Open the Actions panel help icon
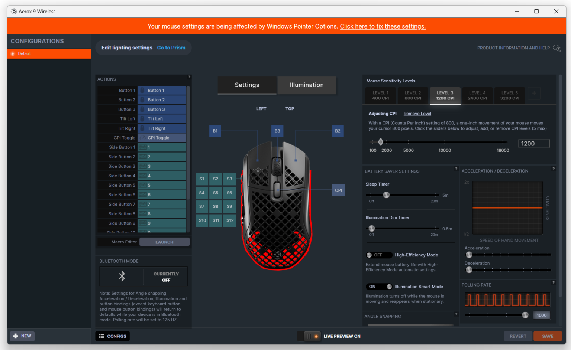 (x=189, y=77)
